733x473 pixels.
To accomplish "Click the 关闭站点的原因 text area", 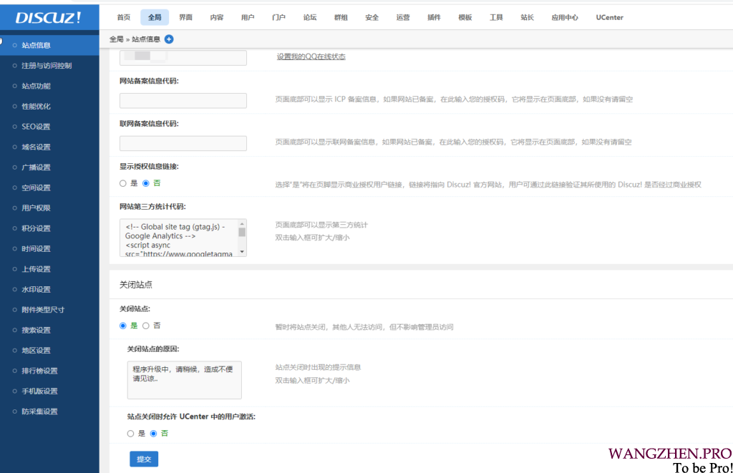I will point(184,379).
